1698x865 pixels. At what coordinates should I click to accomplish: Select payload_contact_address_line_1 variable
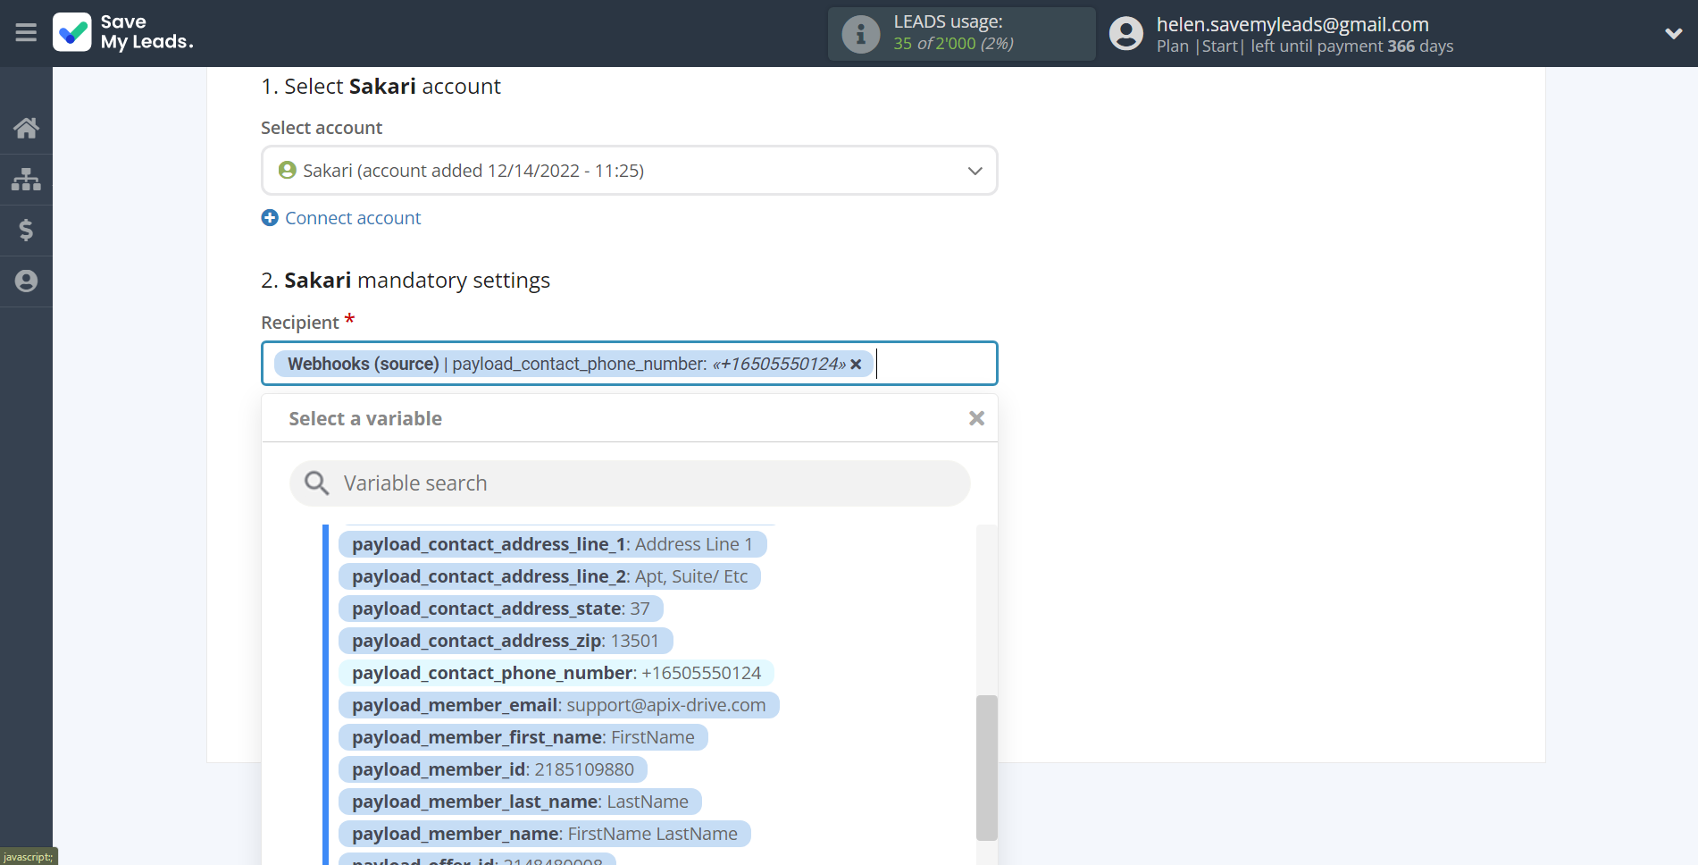pos(552,544)
